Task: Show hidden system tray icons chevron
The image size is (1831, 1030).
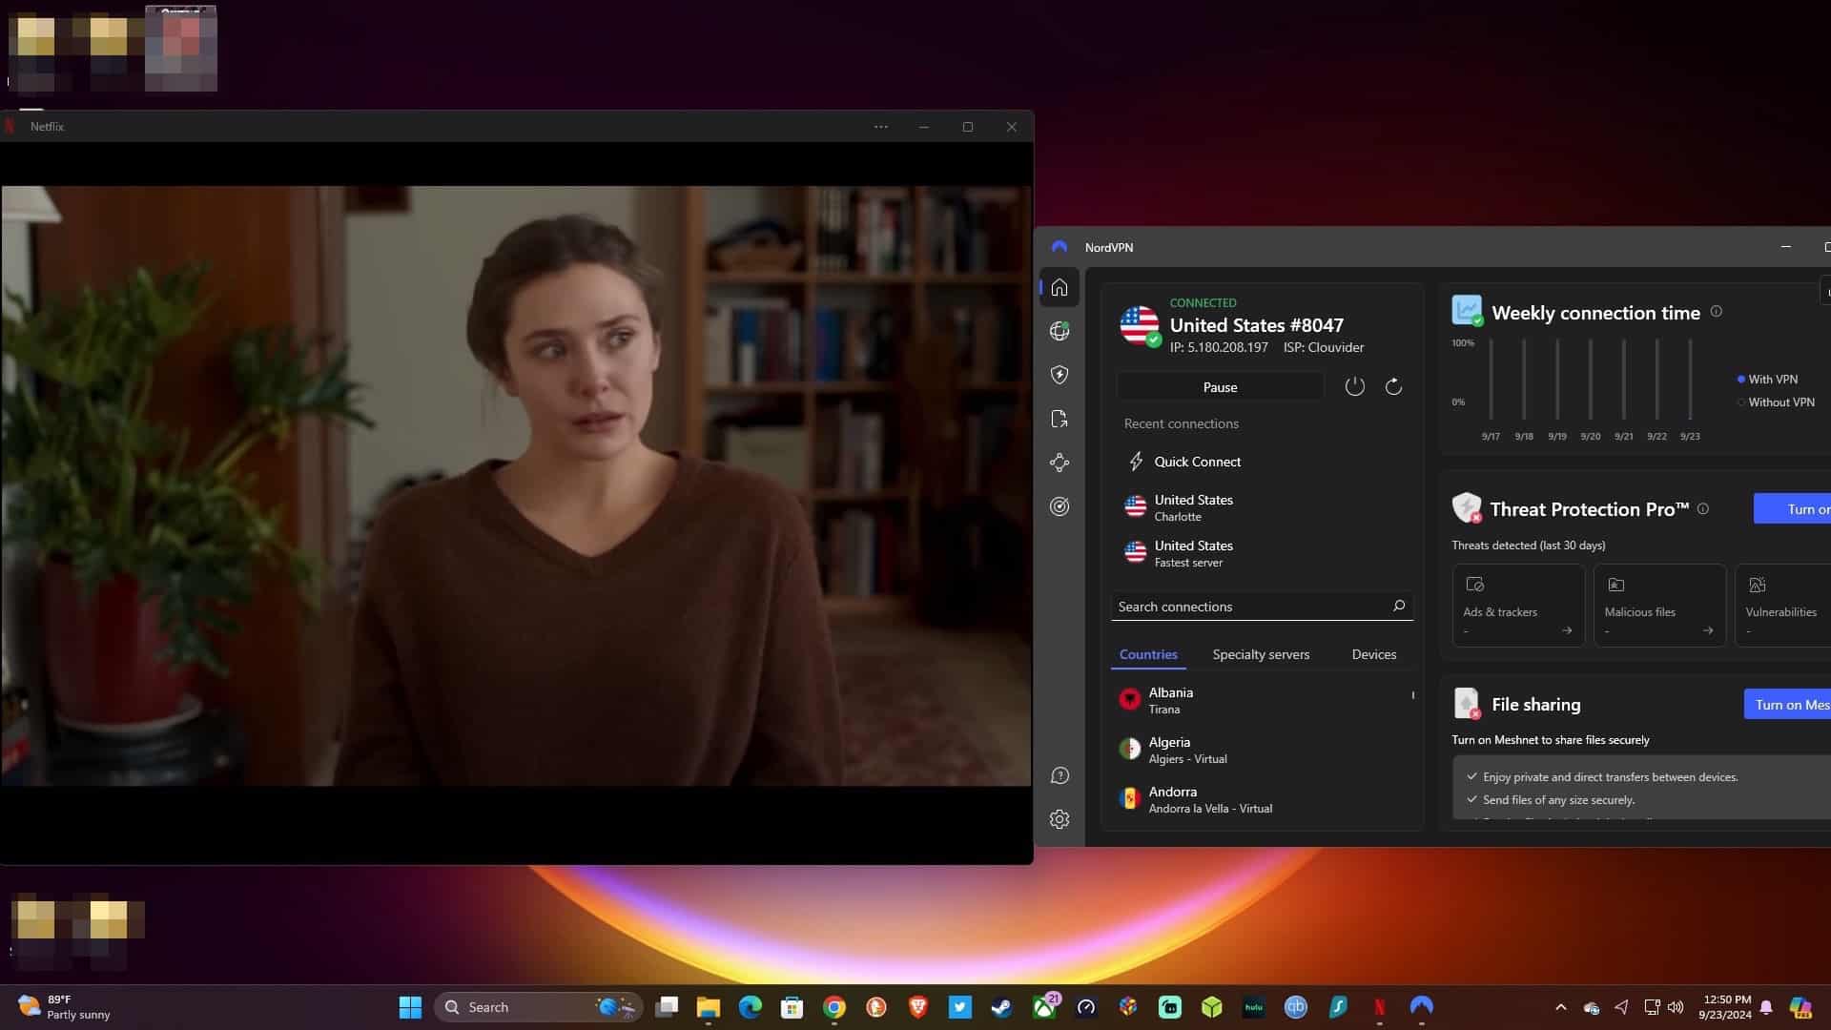Action: tap(1560, 1007)
